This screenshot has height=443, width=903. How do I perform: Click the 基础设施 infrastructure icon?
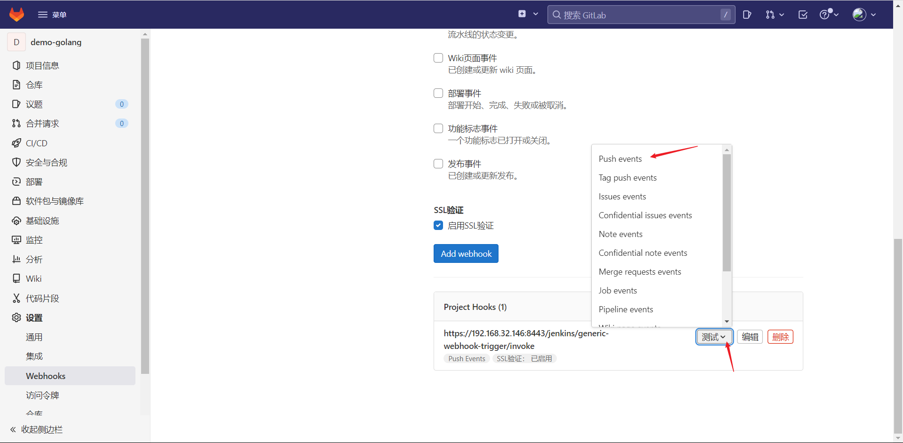tap(16, 221)
